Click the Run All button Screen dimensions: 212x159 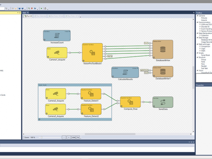tap(28, 16)
